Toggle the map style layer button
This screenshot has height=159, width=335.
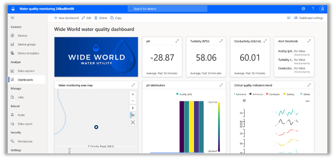(x=133, y=115)
